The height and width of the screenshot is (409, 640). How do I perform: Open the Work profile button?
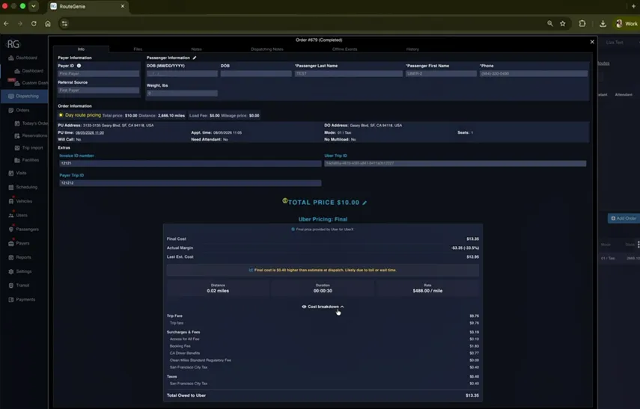click(627, 24)
